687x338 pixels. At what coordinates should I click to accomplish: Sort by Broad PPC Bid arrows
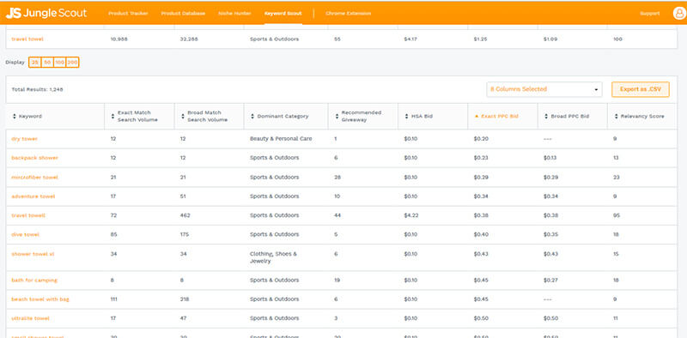[546, 117]
